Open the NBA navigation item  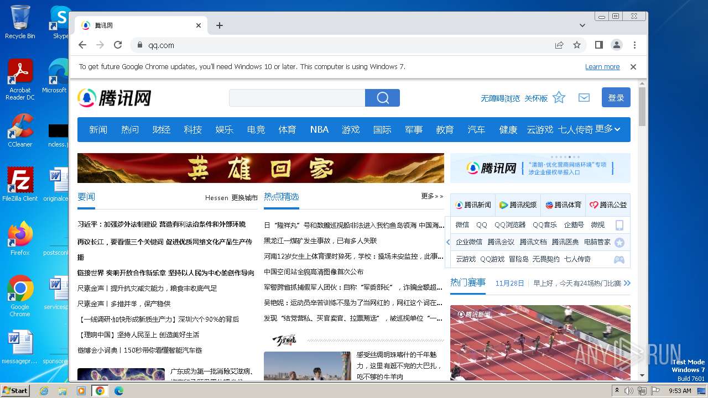tap(319, 129)
